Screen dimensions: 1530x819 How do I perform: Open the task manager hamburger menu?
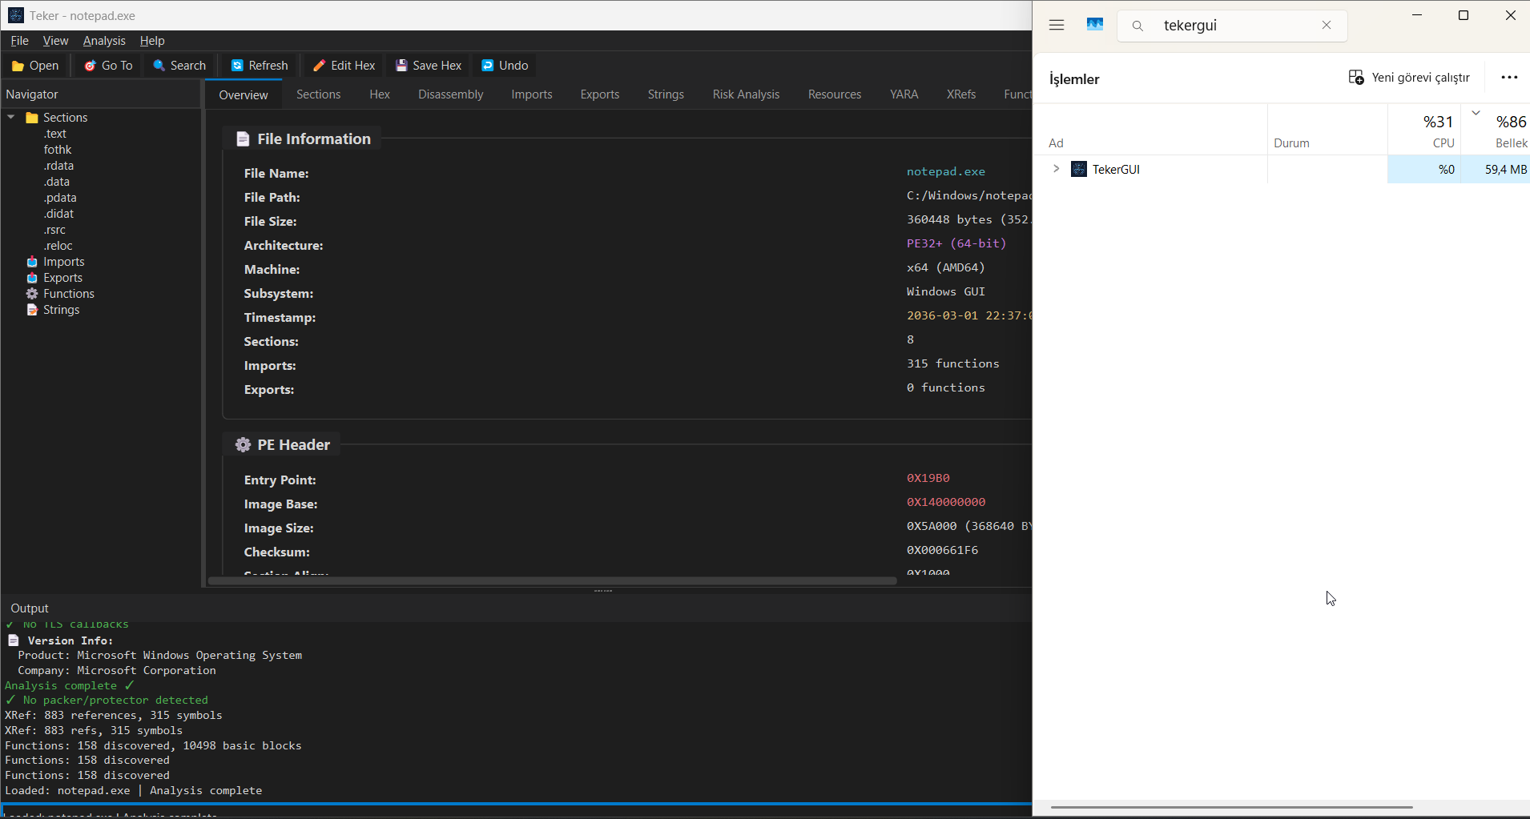[x=1056, y=25]
